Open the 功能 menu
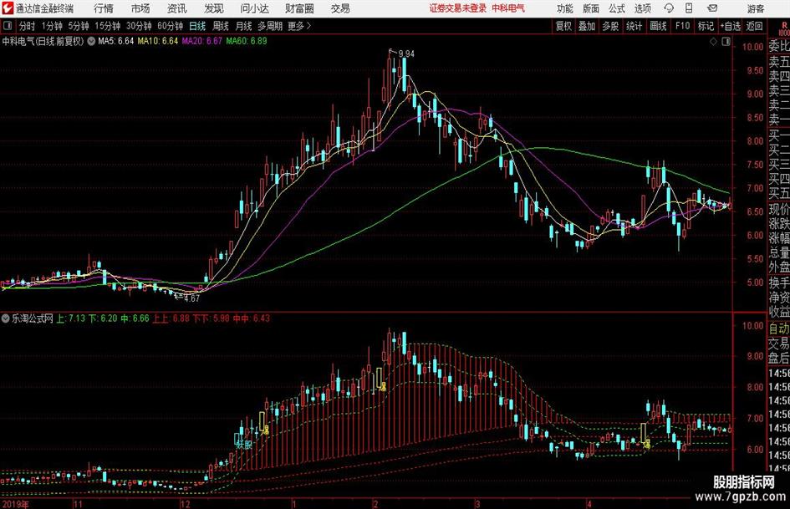This screenshot has width=790, height=509. 565,8
